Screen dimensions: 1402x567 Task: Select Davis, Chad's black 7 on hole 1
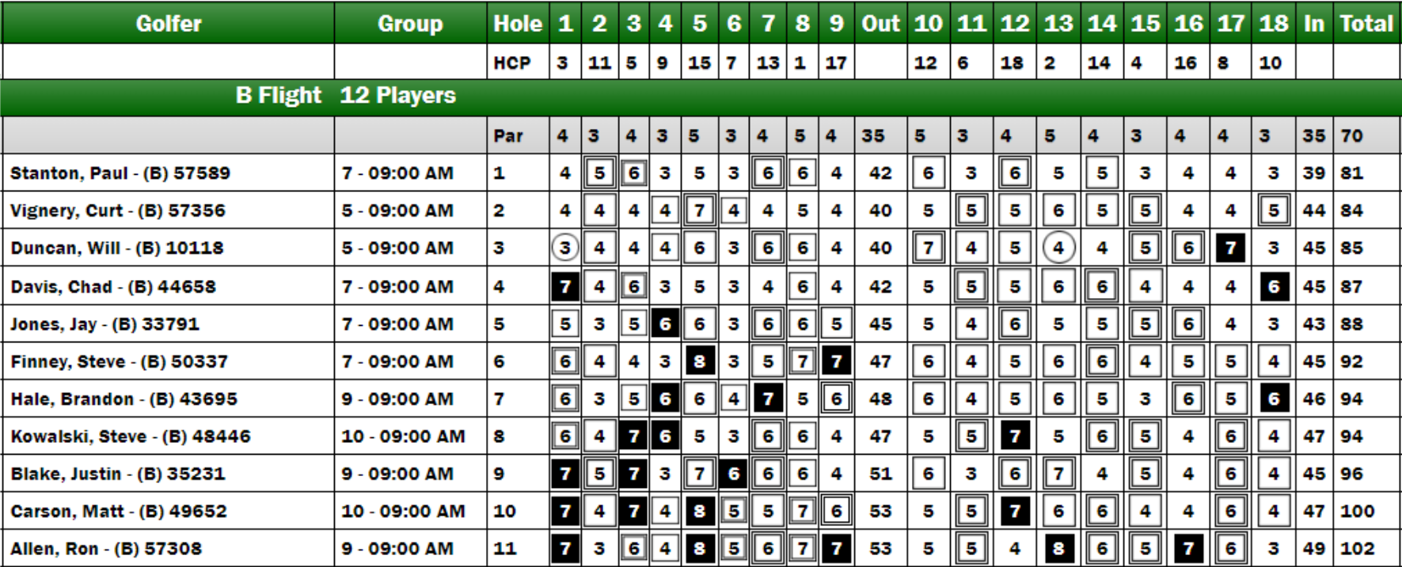point(564,286)
